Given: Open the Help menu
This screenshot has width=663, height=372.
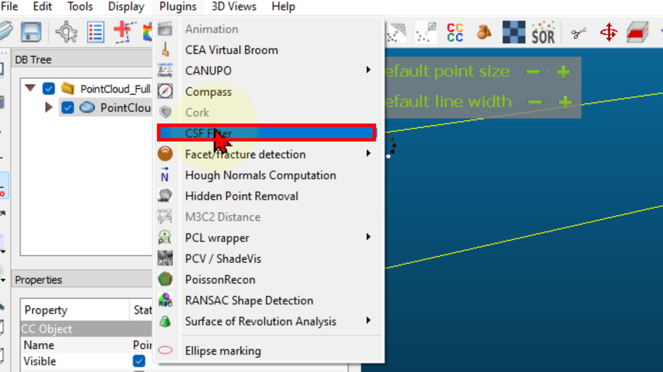Looking at the screenshot, I should [283, 7].
